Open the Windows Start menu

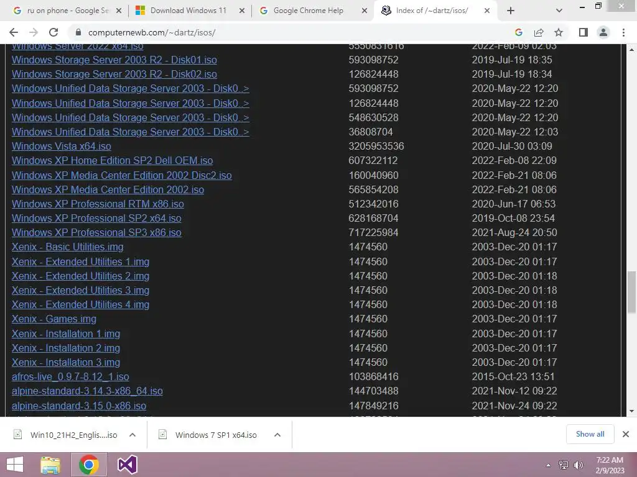[15, 465]
